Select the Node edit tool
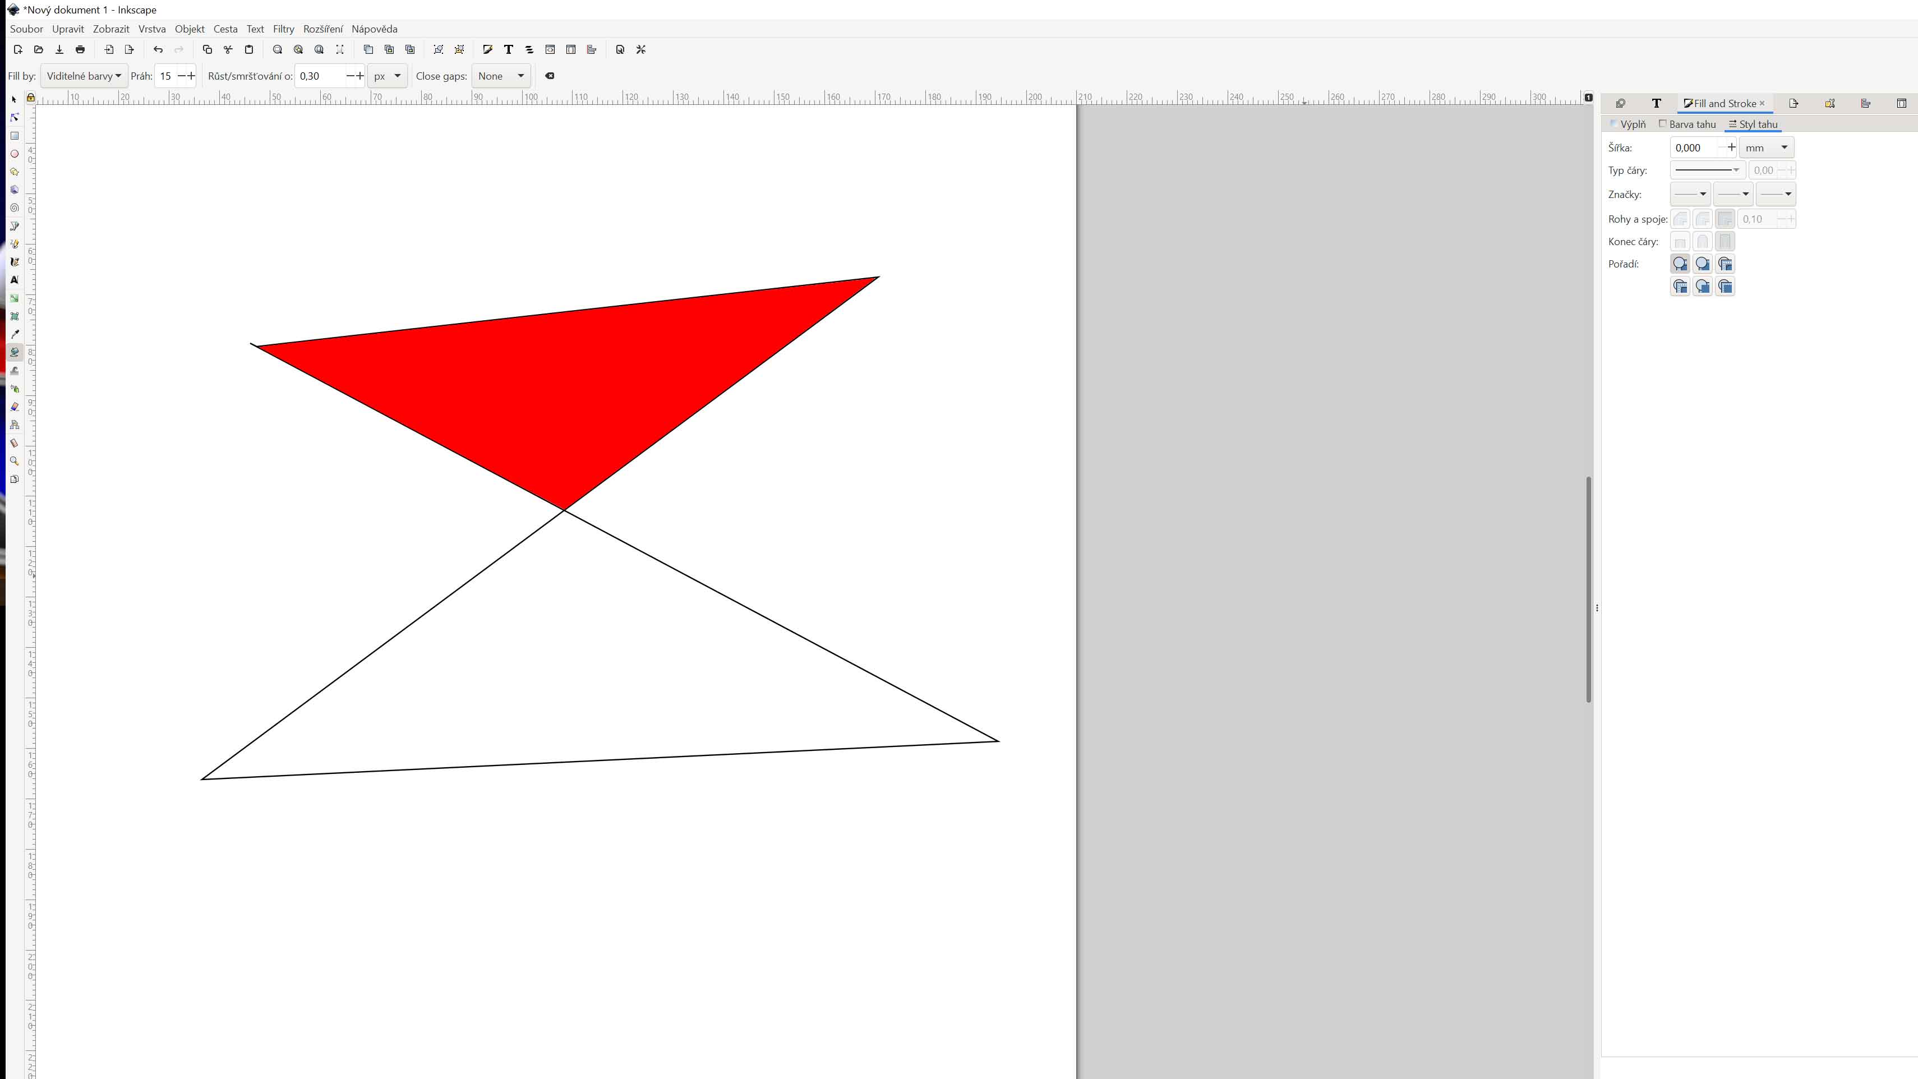 14,118
